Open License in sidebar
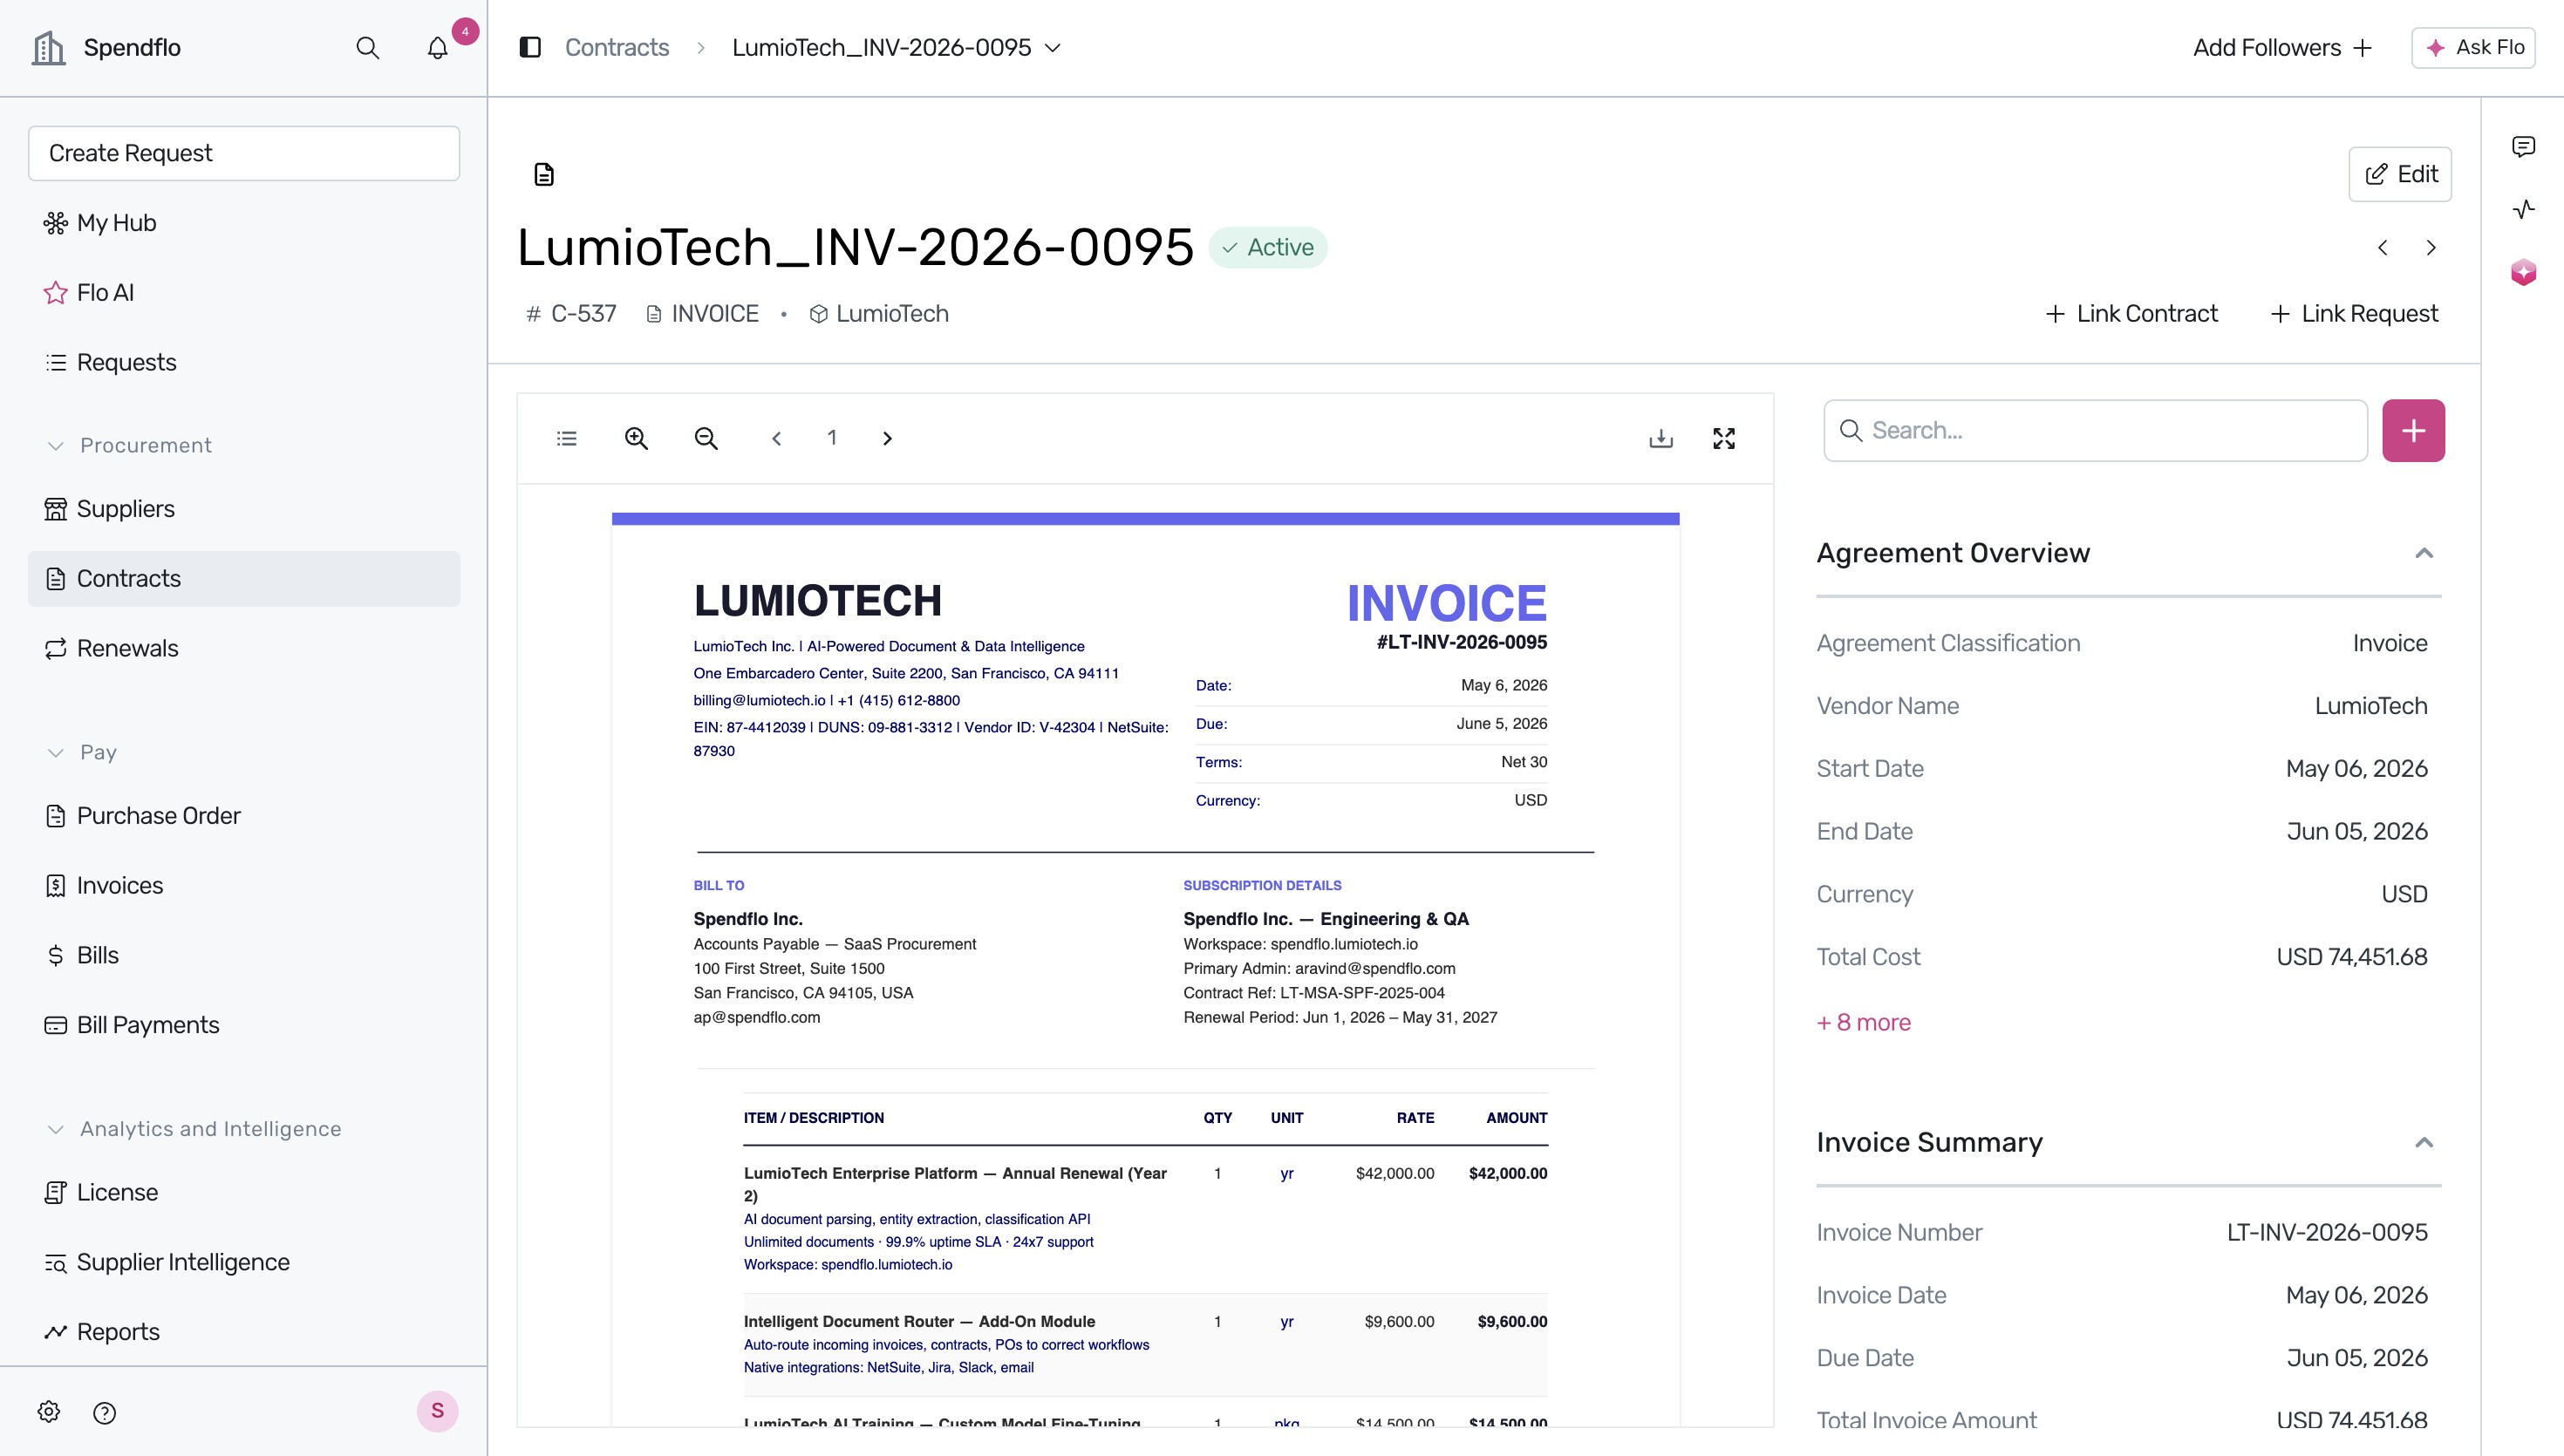The image size is (2564, 1456). coord(244,1192)
